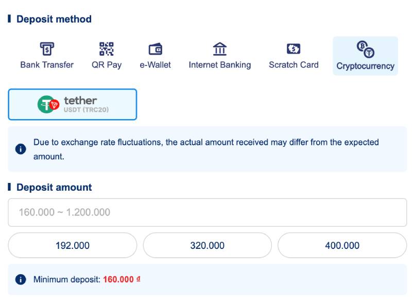Select the Internet Banking building icon
Screen dimensions: 412x303
coord(220,49)
